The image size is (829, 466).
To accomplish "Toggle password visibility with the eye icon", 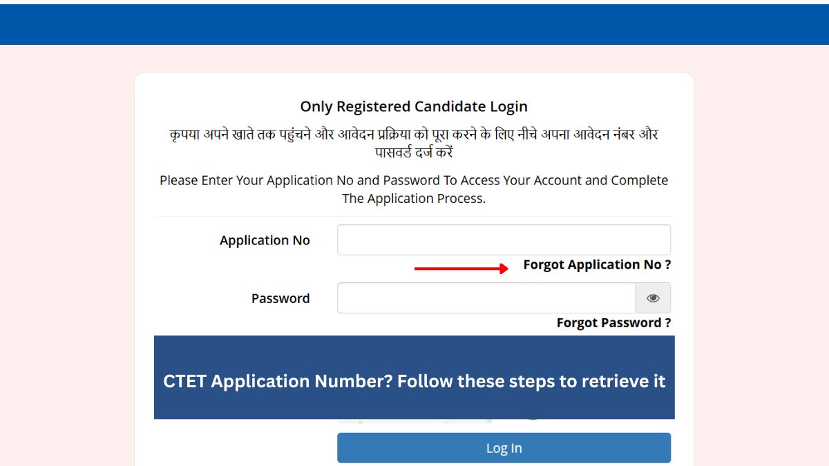I will [653, 298].
